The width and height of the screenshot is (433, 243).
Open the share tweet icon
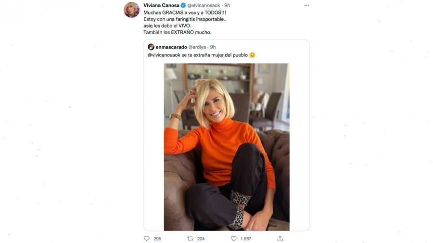click(280, 238)
